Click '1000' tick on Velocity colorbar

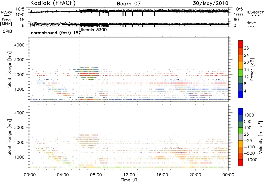click(x=249, y=115)
